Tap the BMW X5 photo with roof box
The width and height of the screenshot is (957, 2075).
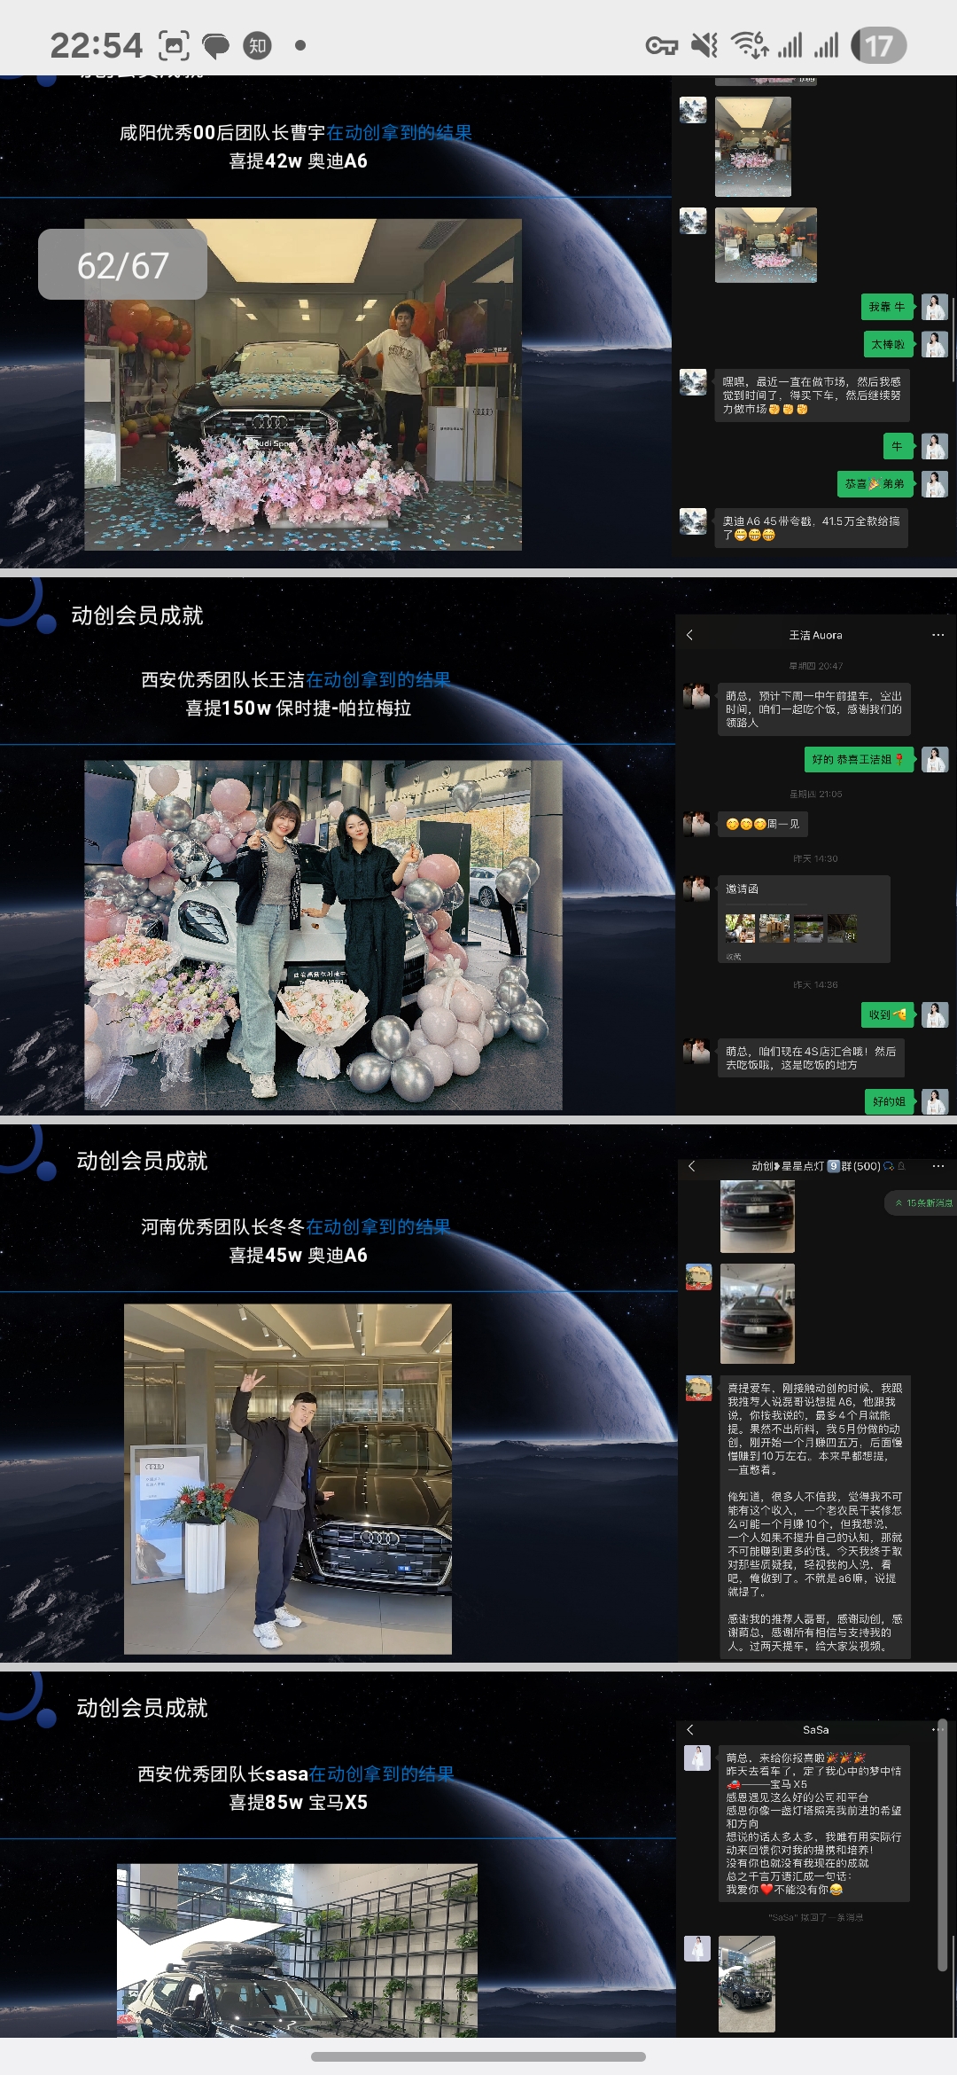click(297, 1950)
